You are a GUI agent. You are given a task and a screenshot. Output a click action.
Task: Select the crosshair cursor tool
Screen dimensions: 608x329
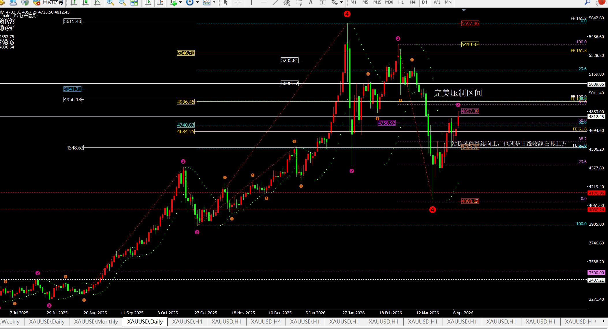[238, 2]
